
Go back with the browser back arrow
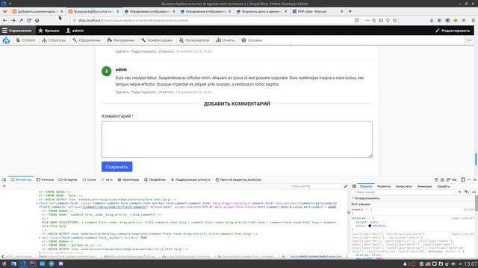(5, 20)
